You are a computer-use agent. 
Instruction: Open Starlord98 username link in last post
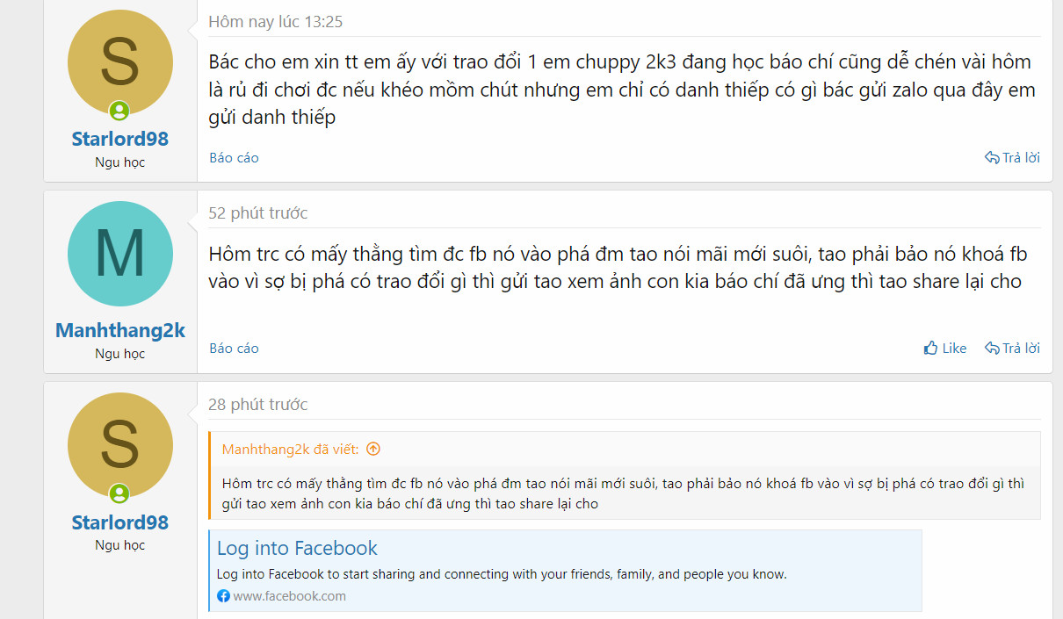120,522
